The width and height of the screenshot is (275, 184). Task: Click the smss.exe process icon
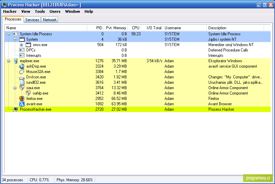(28, 45)
